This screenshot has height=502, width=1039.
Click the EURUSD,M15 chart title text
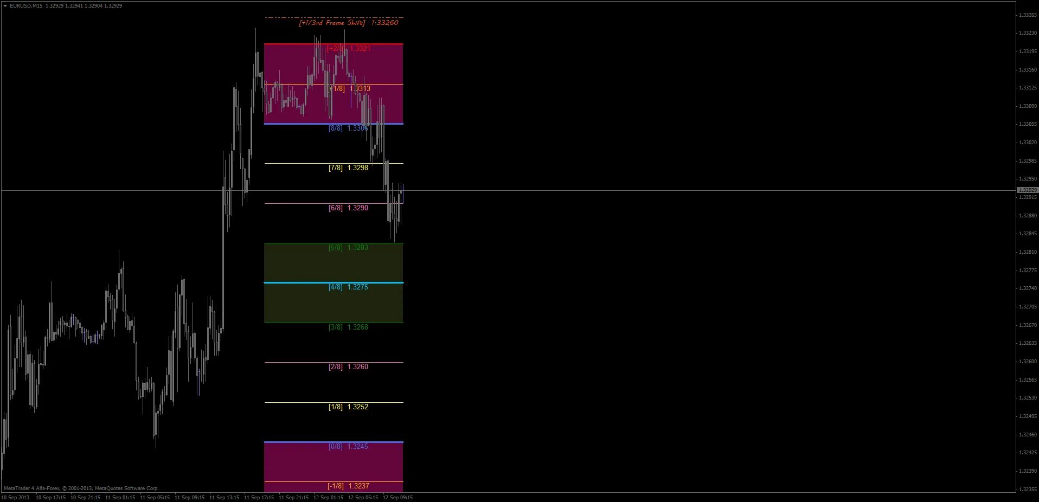26,6
